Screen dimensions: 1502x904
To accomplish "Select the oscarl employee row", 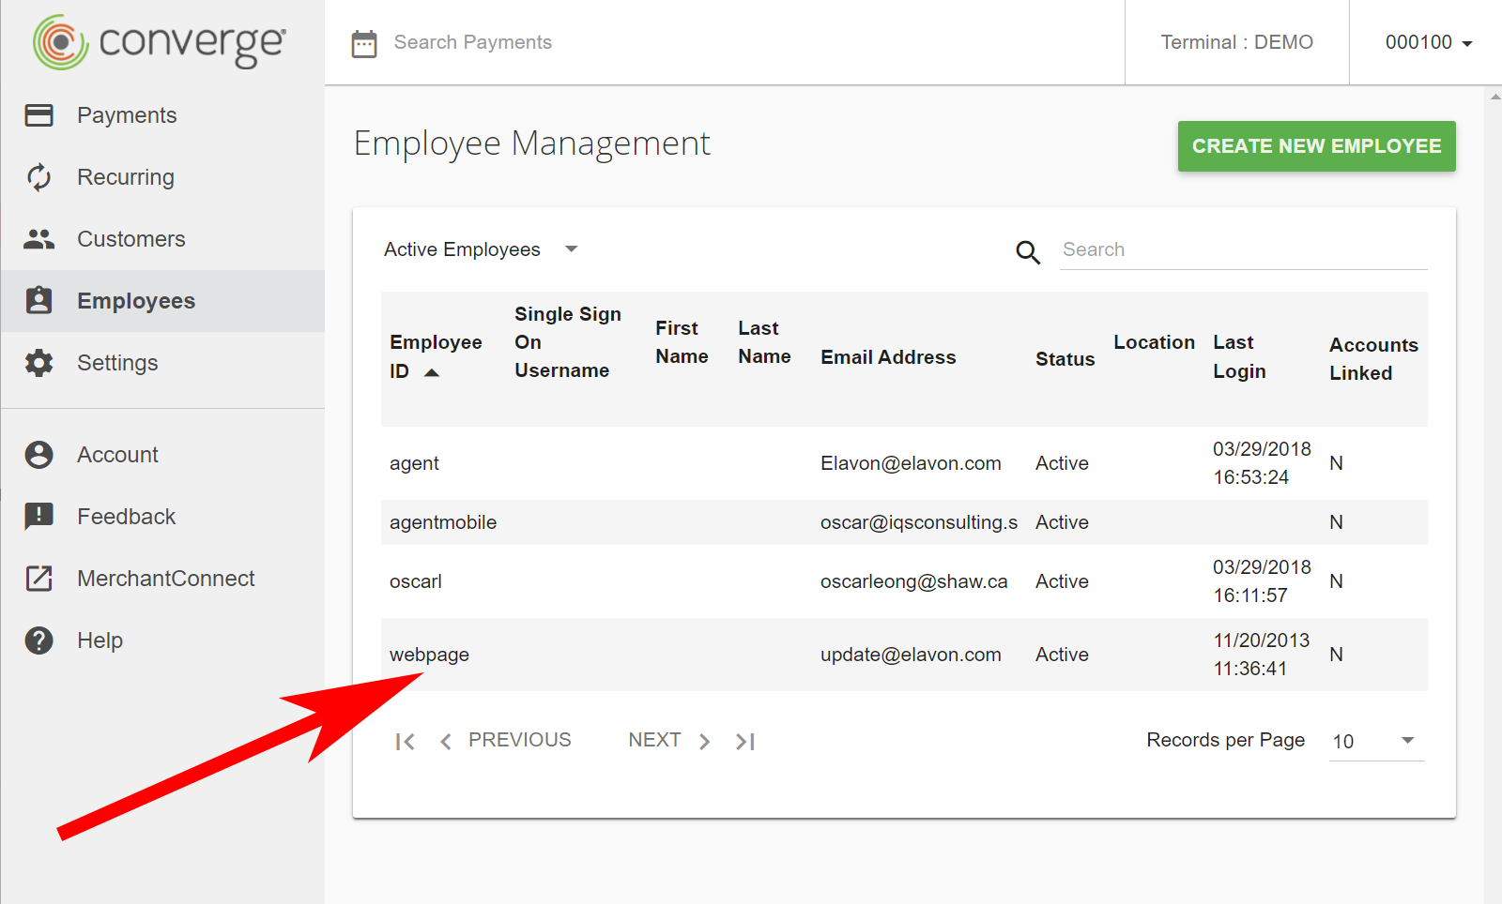I will click(904, 581).
